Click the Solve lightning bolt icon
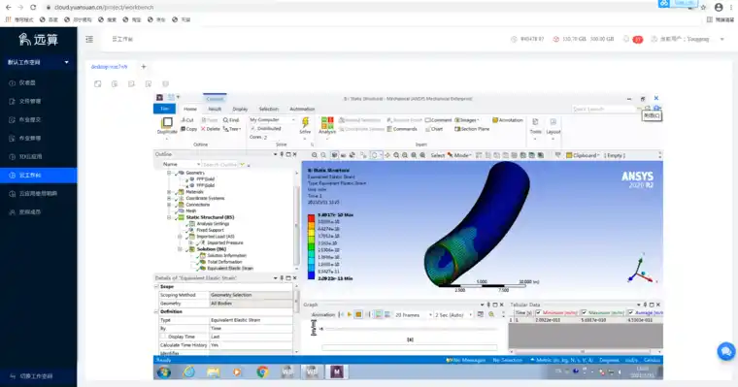 (x=305, y=123)
